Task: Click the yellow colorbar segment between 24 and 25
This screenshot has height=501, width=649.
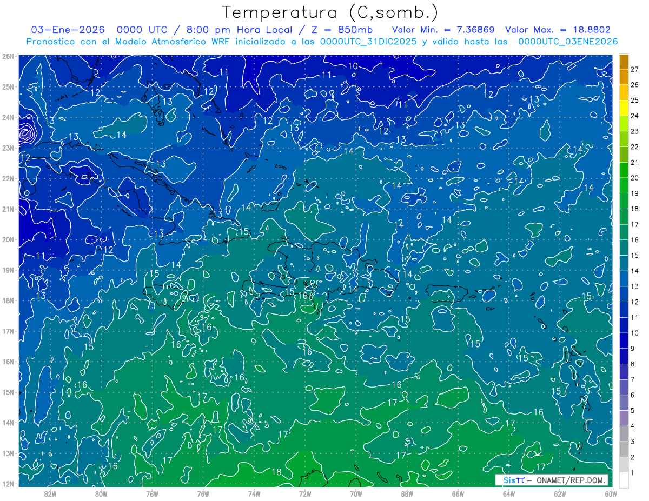Action: click(x=624, y=108)
